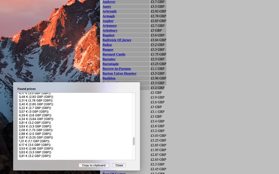The image size is (279, 174).
Task: Click the £1.95 GBP price cell
Action: coord(158,150)
